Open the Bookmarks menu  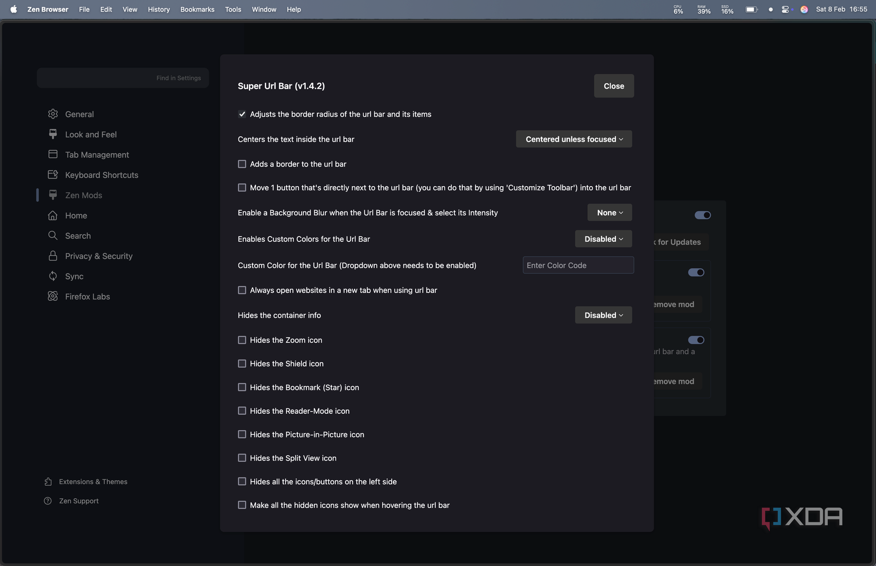click(x=197, y=9)
